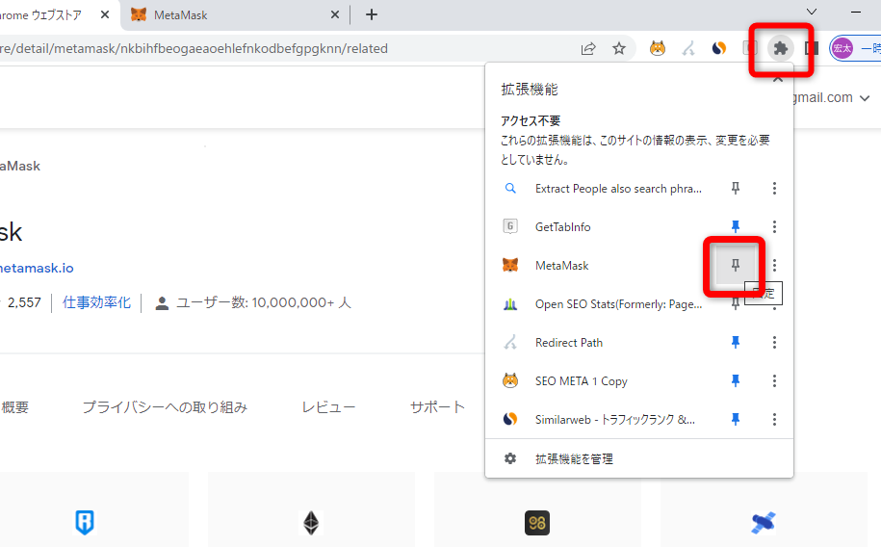This screenshot has height=547, width=881.
Task: Click the Similarweb toolbar extension icon
Action: (x=719, y=48)
